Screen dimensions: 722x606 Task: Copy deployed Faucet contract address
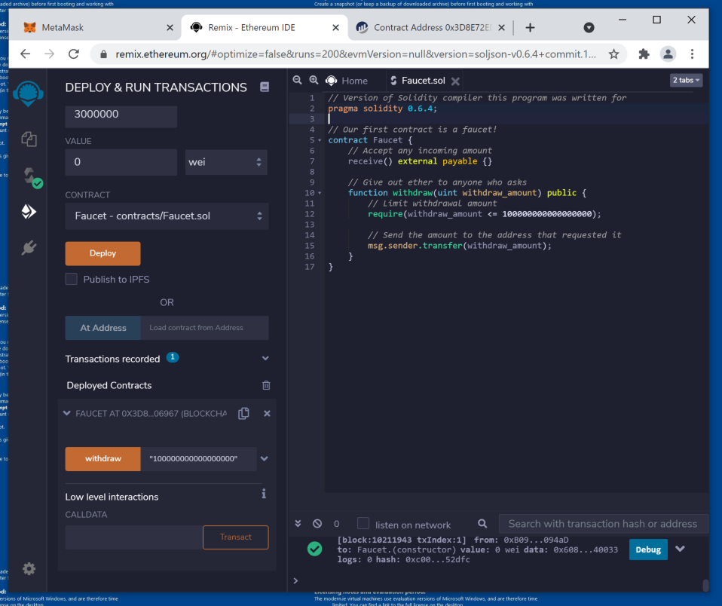tap(243, 414)
